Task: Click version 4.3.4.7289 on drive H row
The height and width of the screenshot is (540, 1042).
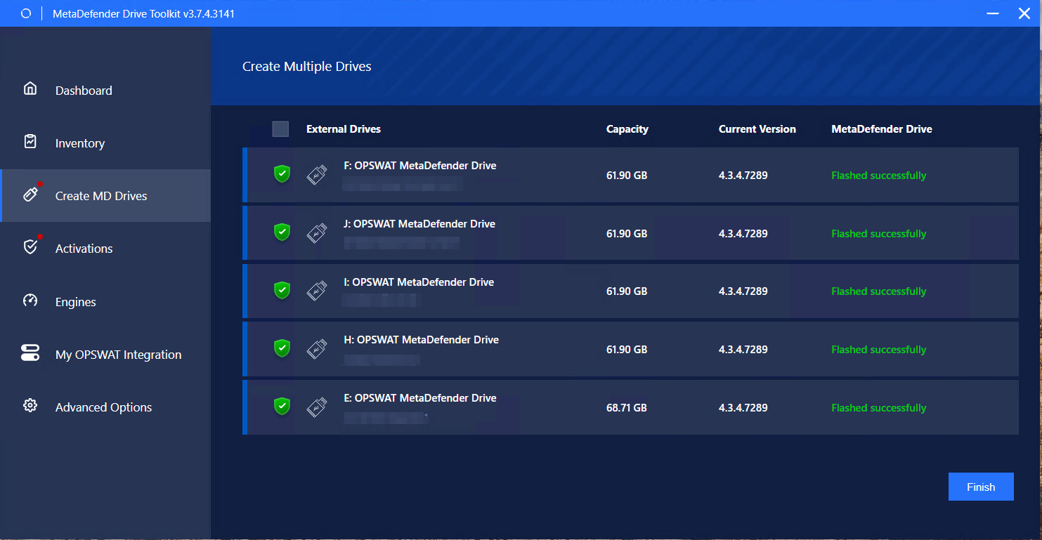Action: pyautogui.click(x=743, y=350)
